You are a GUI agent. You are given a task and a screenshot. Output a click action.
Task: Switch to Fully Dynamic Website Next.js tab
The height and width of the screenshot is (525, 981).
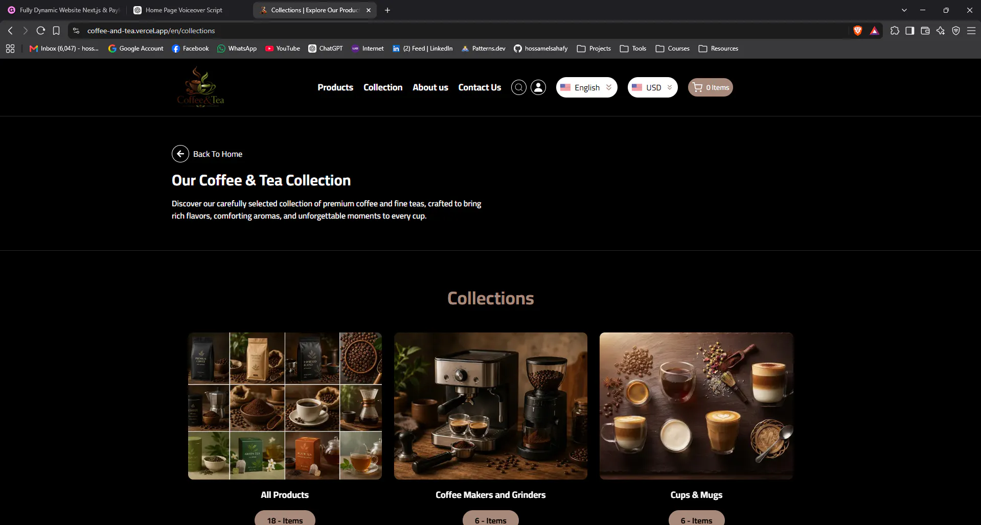coord(64,10)
